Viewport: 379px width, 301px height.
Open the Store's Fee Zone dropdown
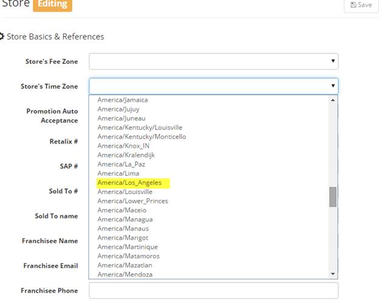tap(213, 61)
